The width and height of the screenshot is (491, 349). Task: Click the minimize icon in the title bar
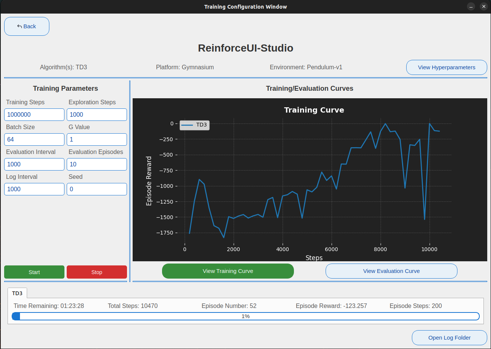pyautogui.click(x=471, y=6)
